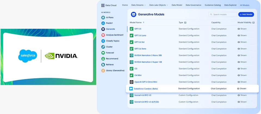This screenshot has width=261, height=114.
Task: Open the GPT 5.6 Terra model link
Action: (140, 49)
